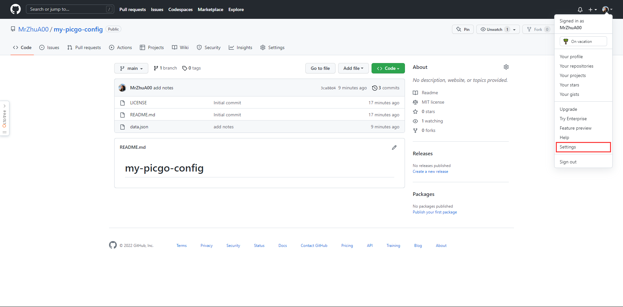This screenshot has width=623, height=307.
Task: Open the data.json file
Action: pyautogui.click(x=139, y=127)
